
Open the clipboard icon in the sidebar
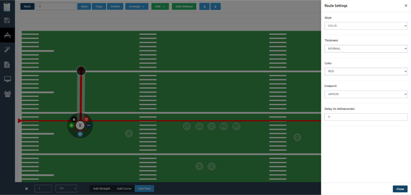[7, 6]
